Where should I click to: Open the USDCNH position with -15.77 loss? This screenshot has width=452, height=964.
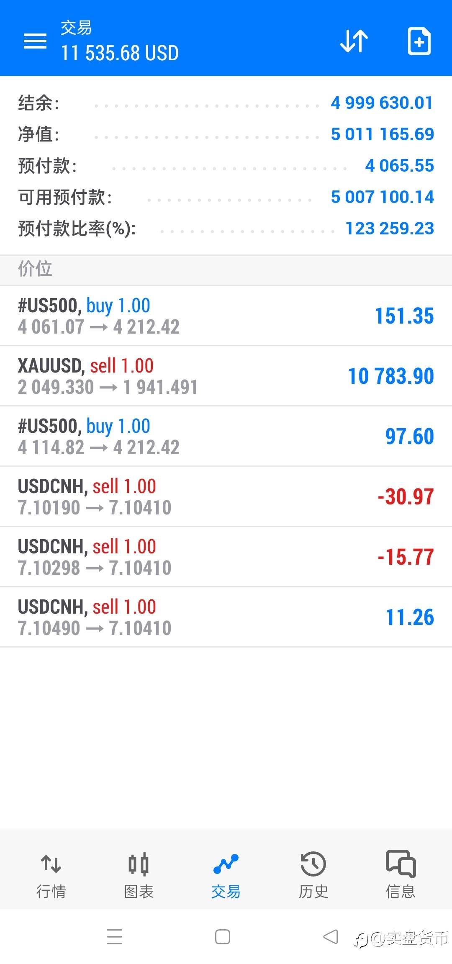(x=226, y=557)
